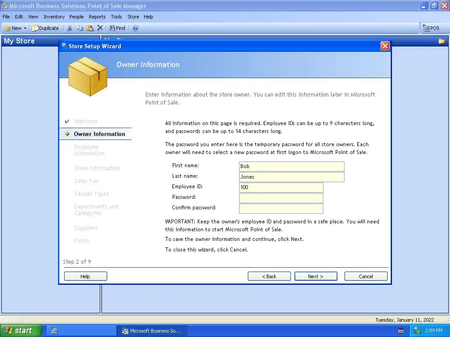Click the Cut scissors icon in toolbar
450x337 pixels.
[x=69, y=28]
